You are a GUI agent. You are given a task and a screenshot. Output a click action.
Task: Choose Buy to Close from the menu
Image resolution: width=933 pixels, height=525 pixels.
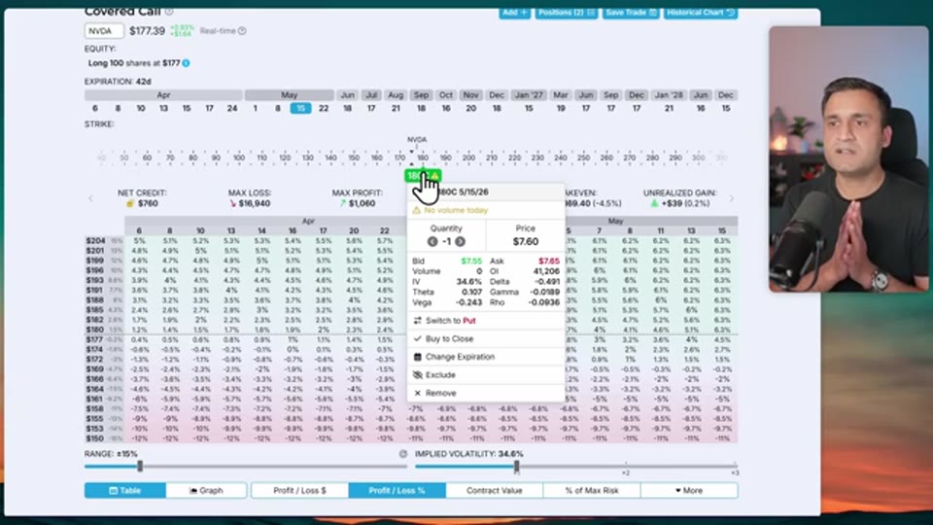click(486, 338)
